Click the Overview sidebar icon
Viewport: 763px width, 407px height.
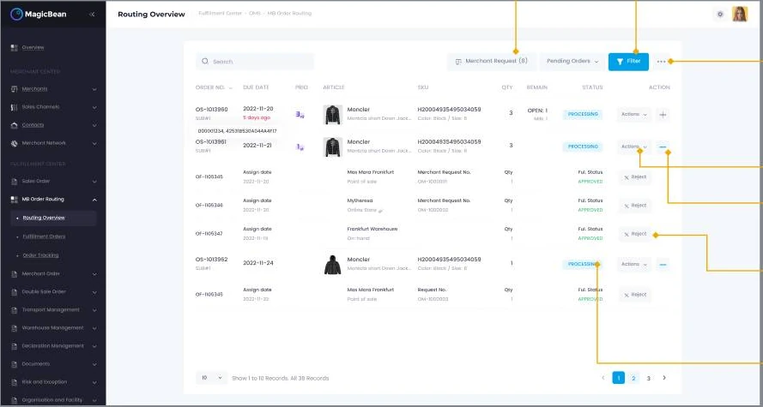coord(14,48)
